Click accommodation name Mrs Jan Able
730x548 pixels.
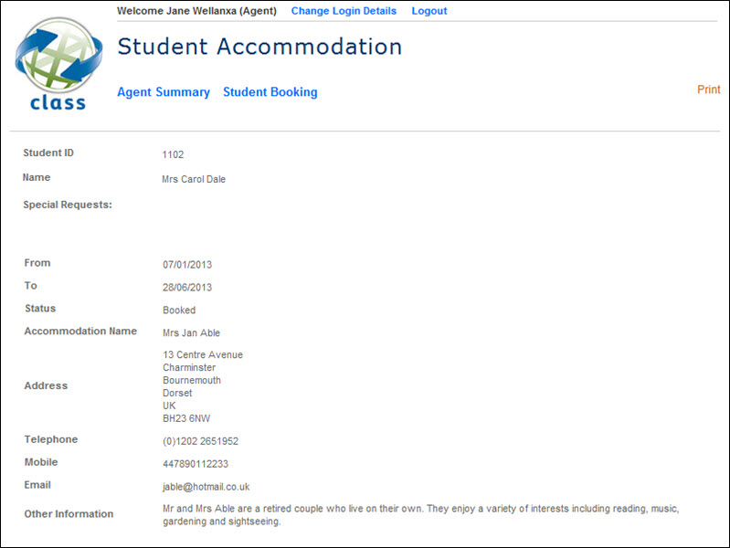tap(191, 333)
